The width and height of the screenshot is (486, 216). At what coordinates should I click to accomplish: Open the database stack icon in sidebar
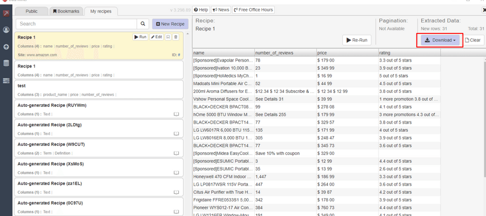[6, 63]
